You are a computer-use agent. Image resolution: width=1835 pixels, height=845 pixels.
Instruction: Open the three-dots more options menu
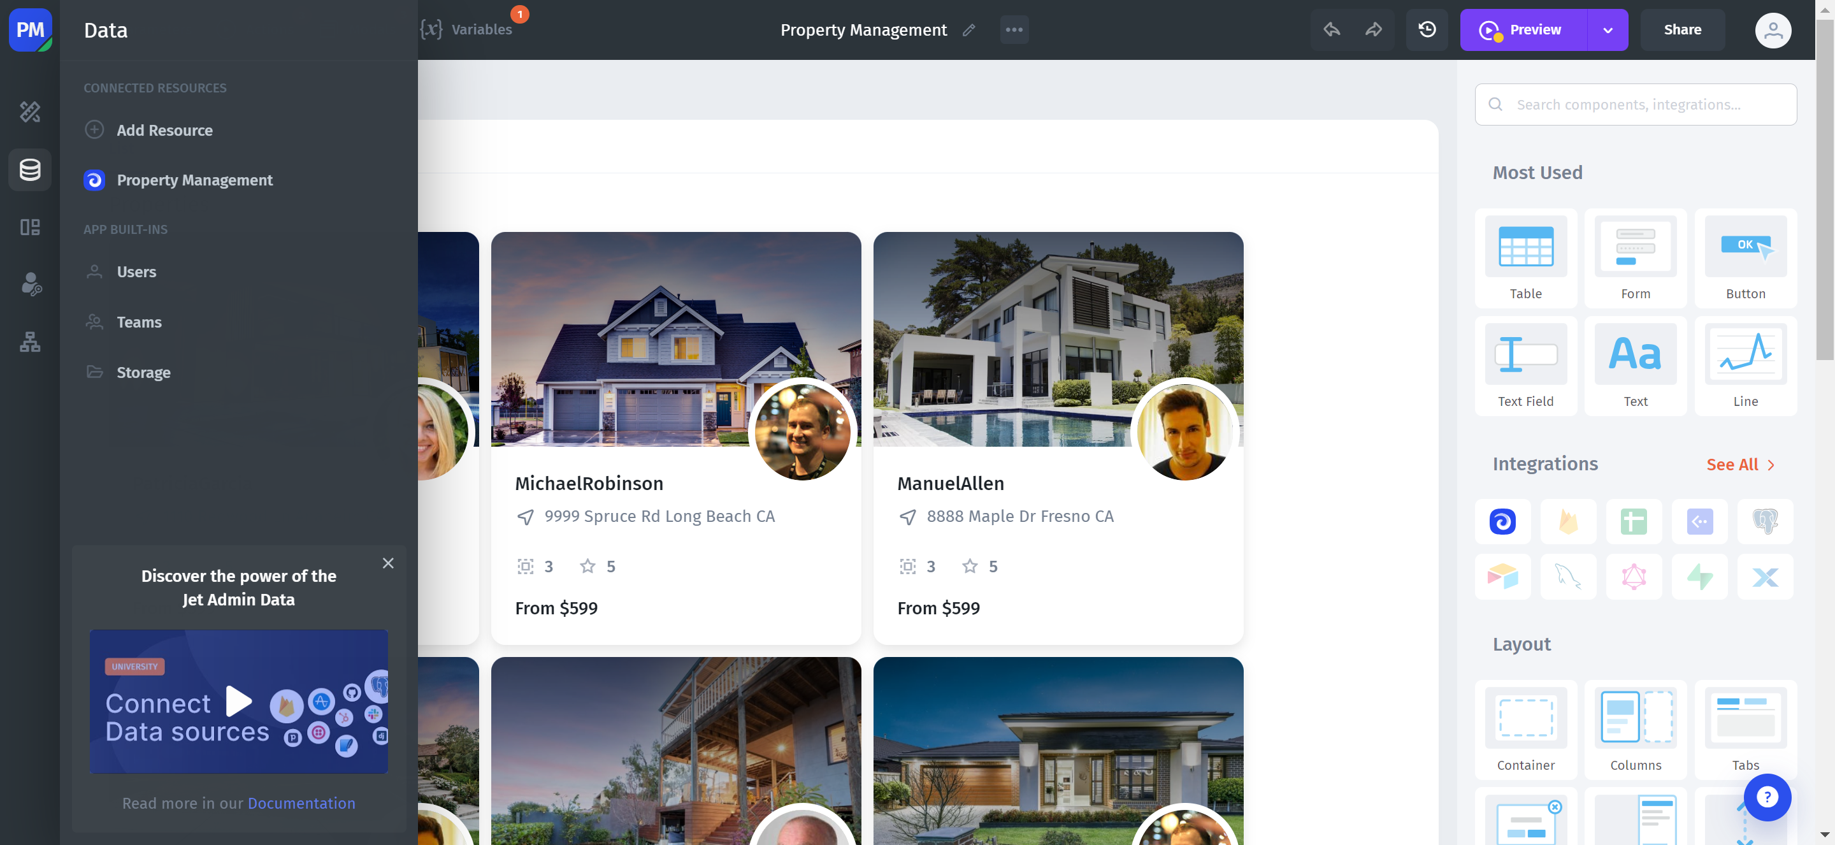point(1014,30)
